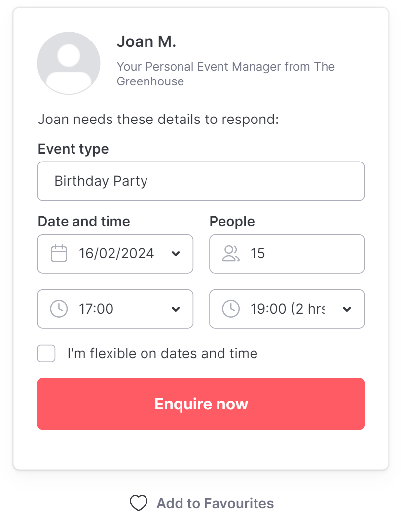
Task: Click the people group icon
Action: [231, 253]
